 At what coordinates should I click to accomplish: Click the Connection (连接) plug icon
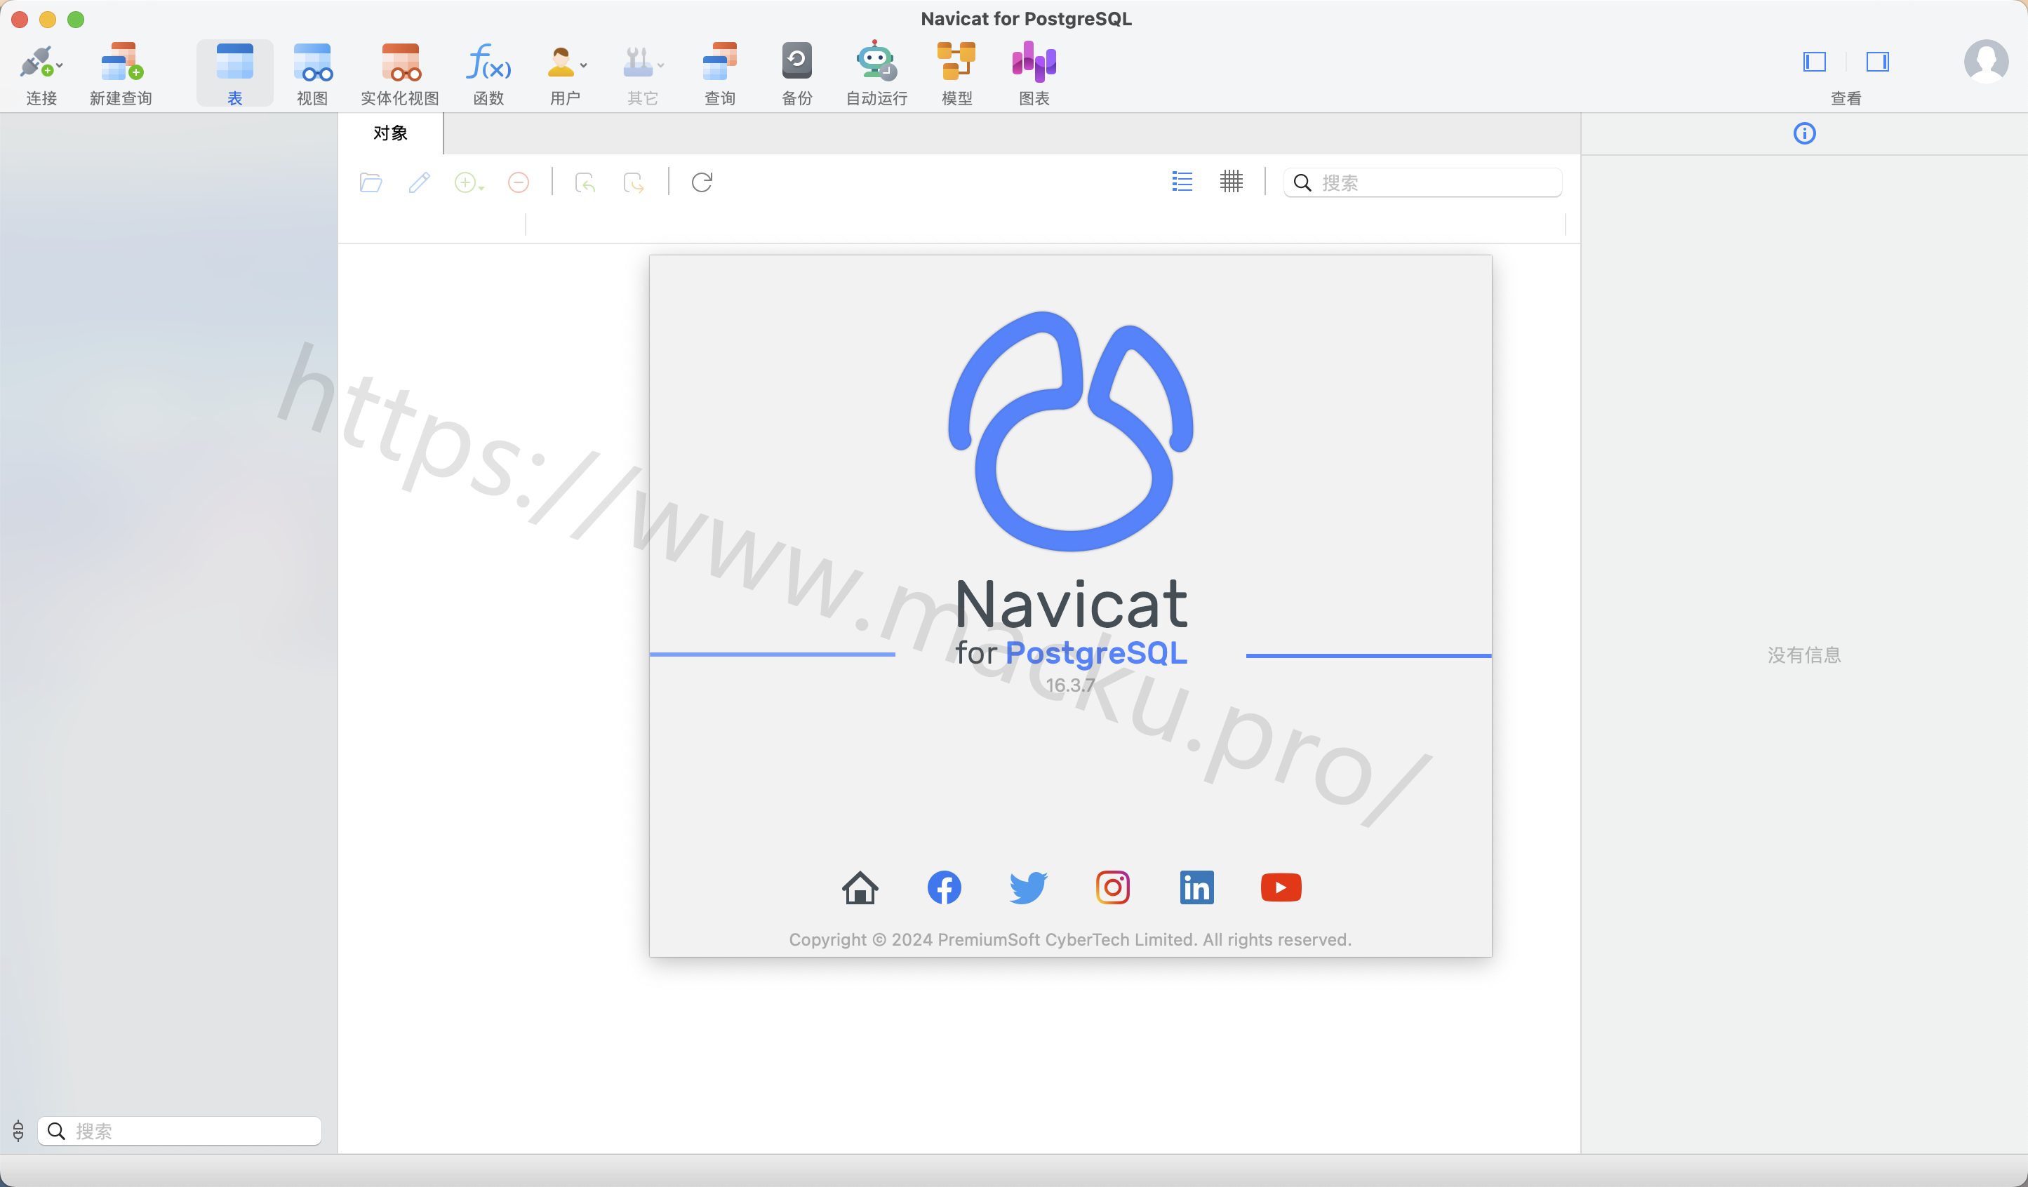36,62
